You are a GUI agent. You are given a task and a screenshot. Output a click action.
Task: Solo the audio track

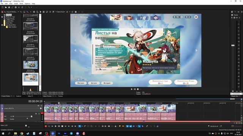39,114
